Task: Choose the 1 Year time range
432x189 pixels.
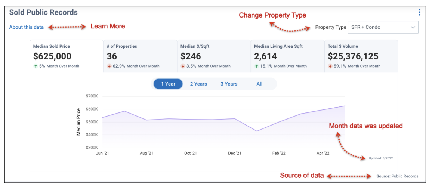Action: 168,84
